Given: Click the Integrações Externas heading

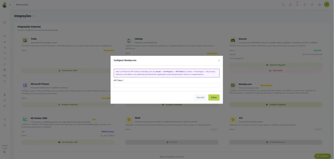Looking at the screenshot, I should pyautogui.click(x=29, y=27).
